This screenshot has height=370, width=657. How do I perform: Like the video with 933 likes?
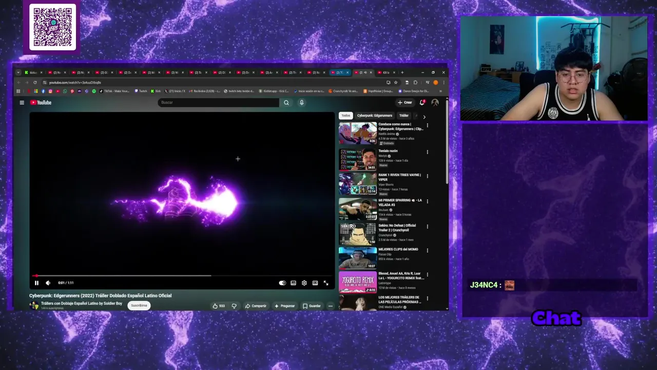[x=219, y=306]
